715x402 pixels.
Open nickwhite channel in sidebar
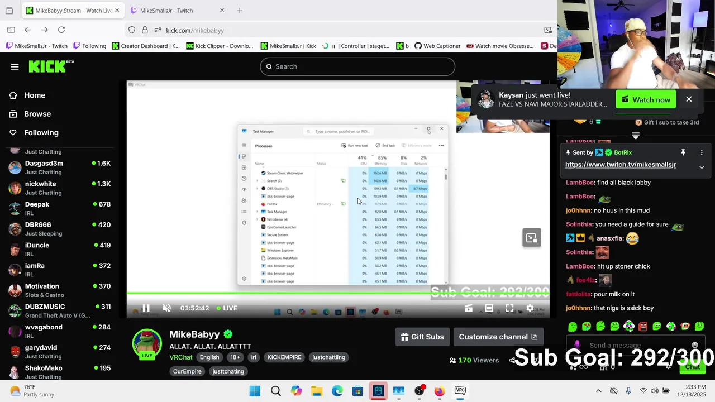coord(59,188)
